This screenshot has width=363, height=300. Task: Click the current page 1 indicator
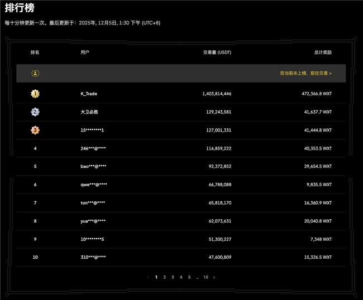click(156, 277)
